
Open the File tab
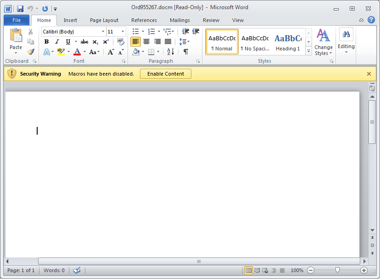[x=17, y=20]
